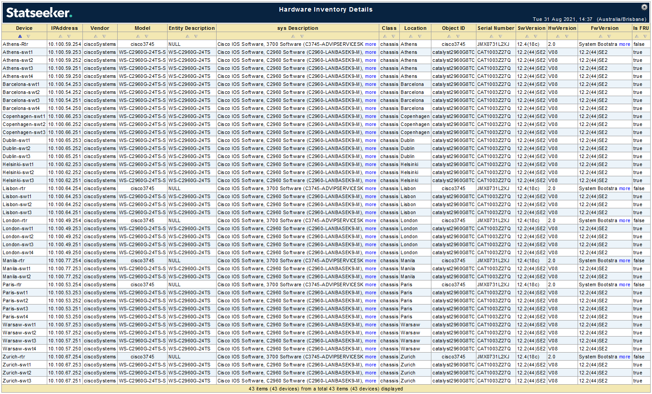
Task: Show more sys Description for Zurich-rtr
Action: pos(370,357)
